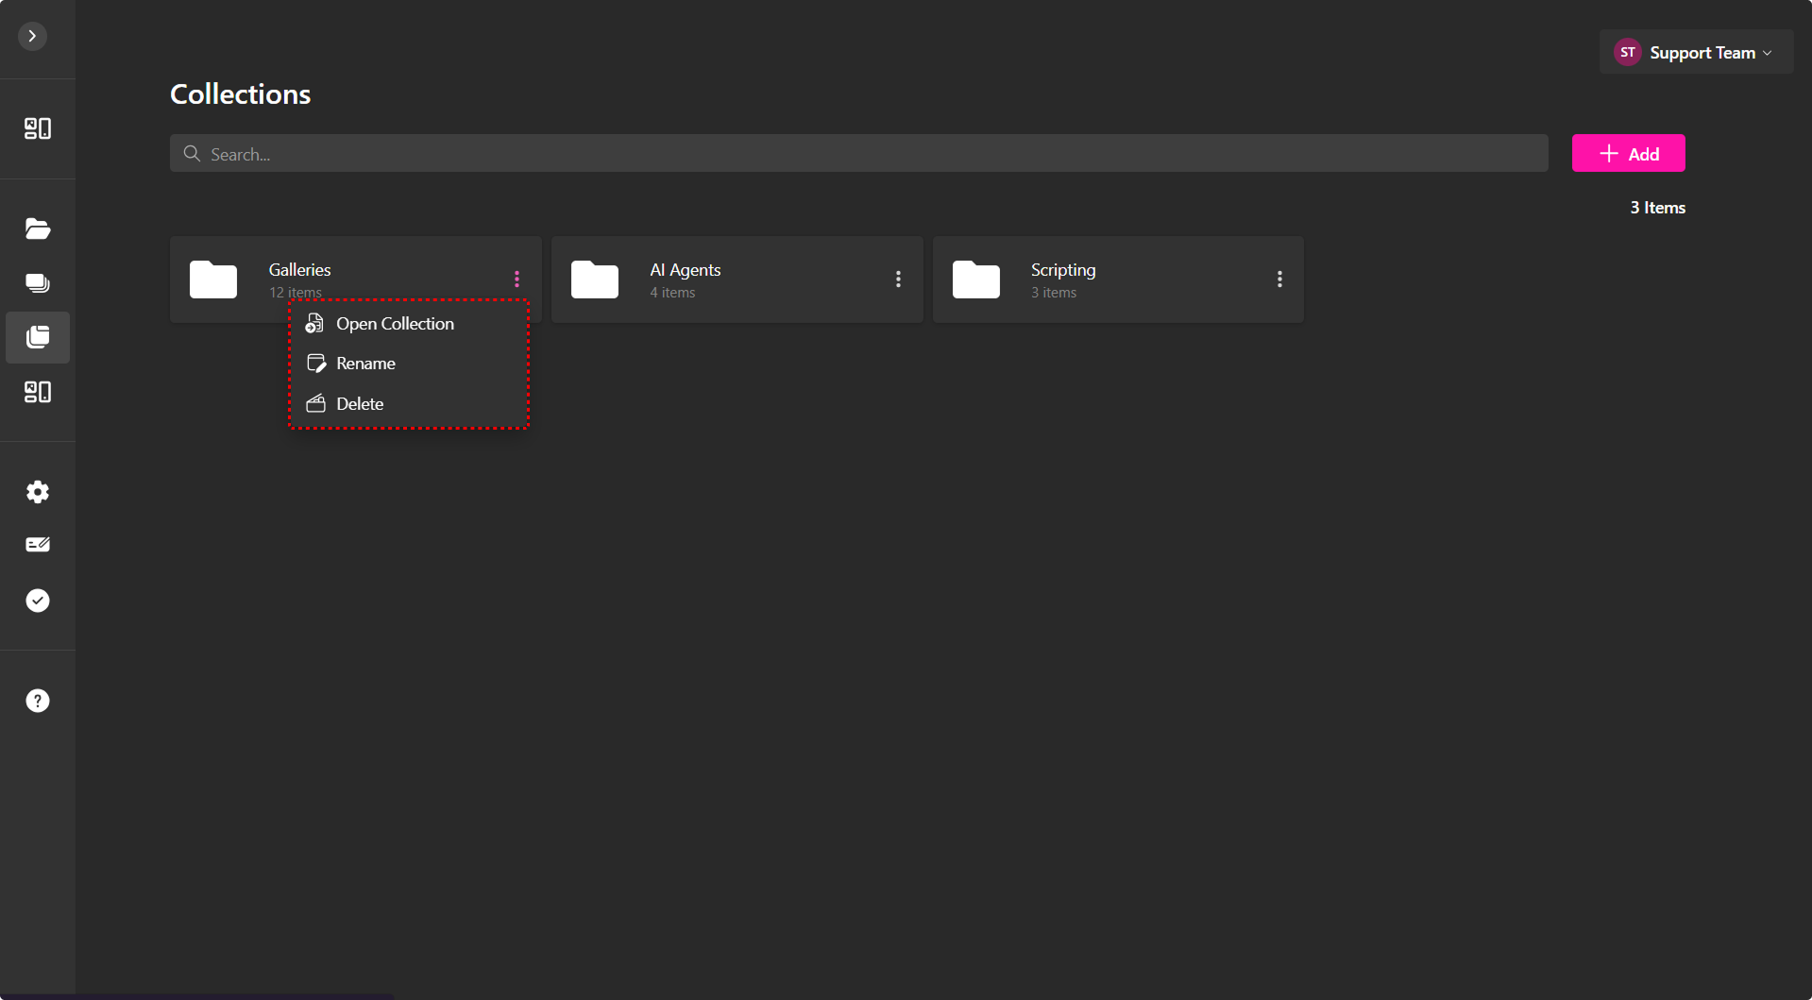Click the card with pen icon in sidebar
Viewport: 1812px width, 1000px height.
(x=38, y=545)
